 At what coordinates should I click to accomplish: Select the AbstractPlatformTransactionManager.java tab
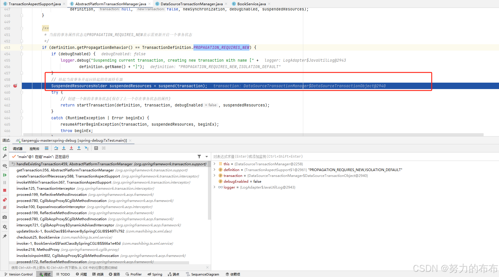point(110,4)
